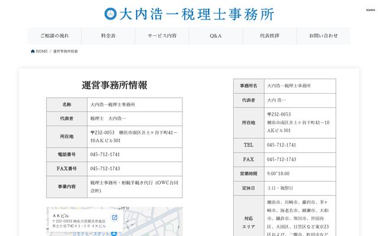Click the 名称 header cell in the main table
The image size is (378, 236).
coord(67,105)
